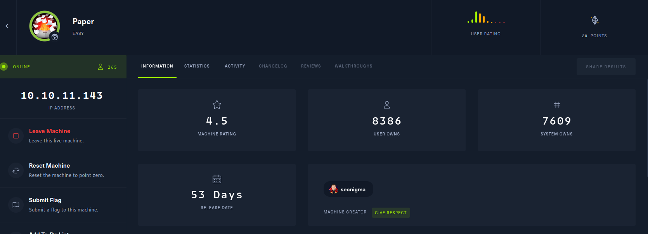Click the MACHINE CREATOR label
The height and width of the screenshot is (234, 648).
[345, 212]
